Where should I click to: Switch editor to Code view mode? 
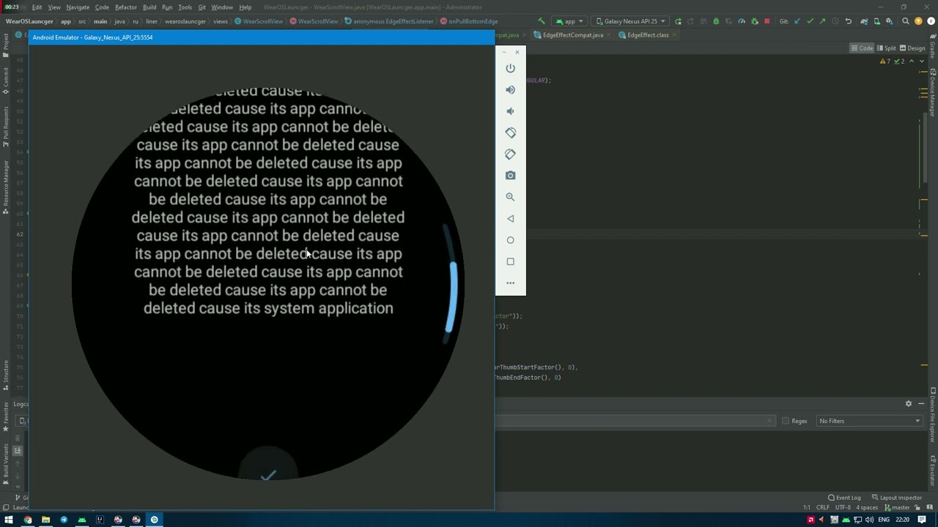[862, 48]
